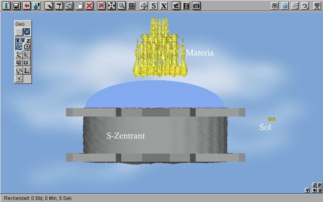Toggle the Z axis in Geo panel

[28, 40]
